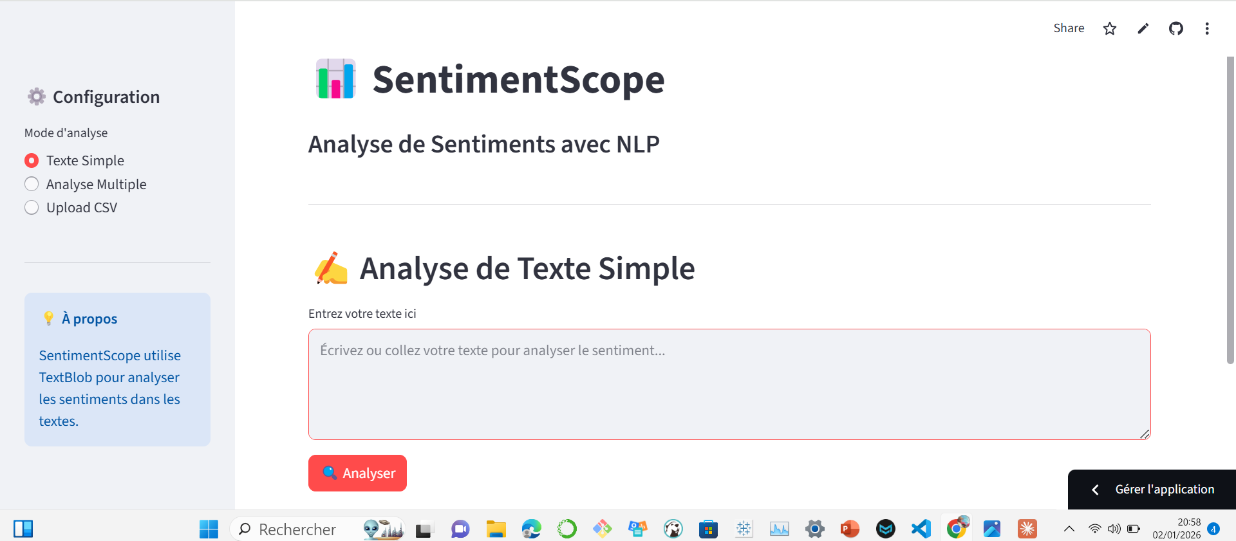Click the 'Entrez votre texte ici' label
Viewport: 1236px width, 541px height.
[362, 313]
